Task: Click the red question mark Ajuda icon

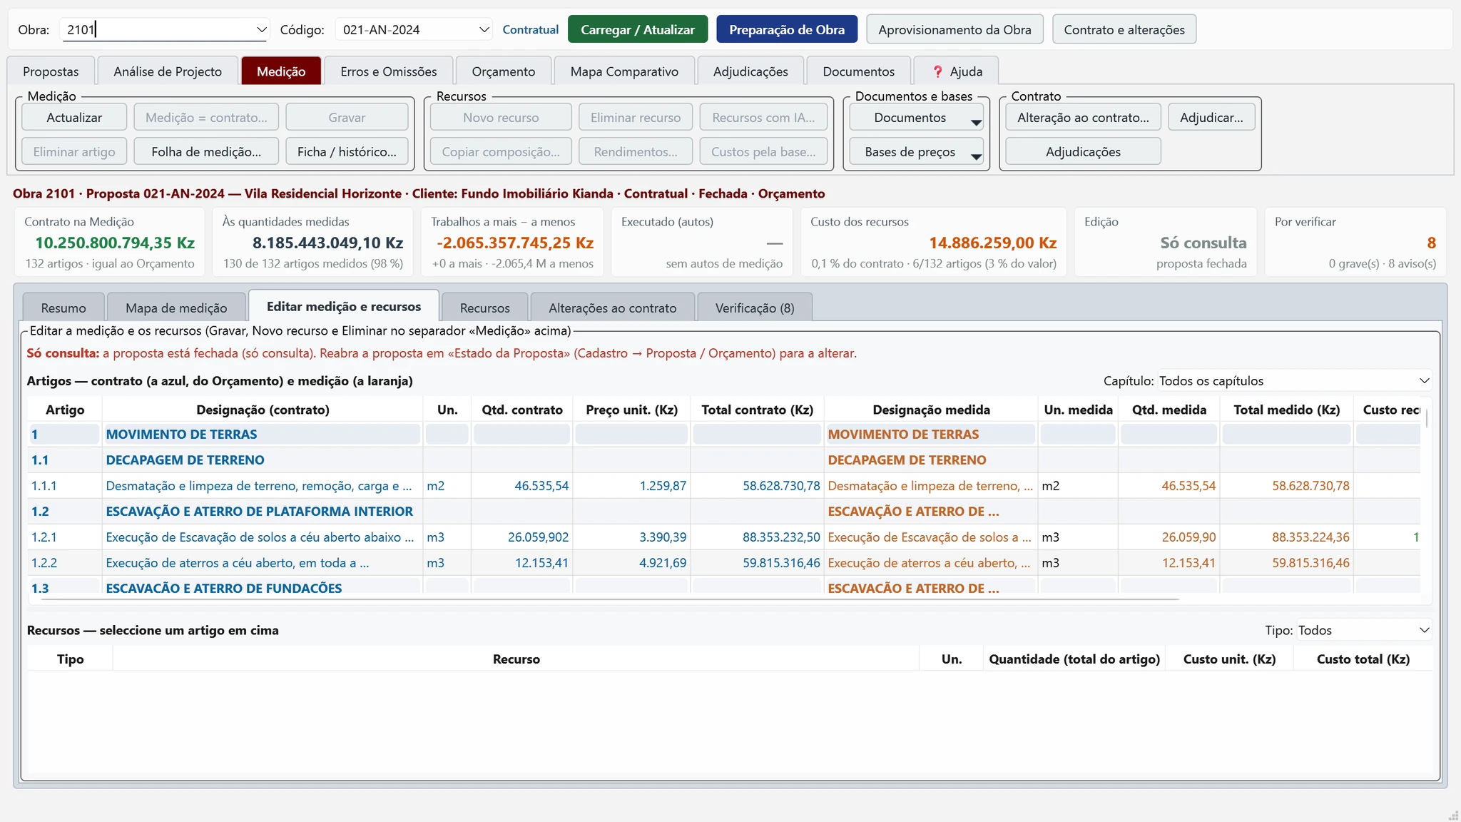Action: point(938,72)
